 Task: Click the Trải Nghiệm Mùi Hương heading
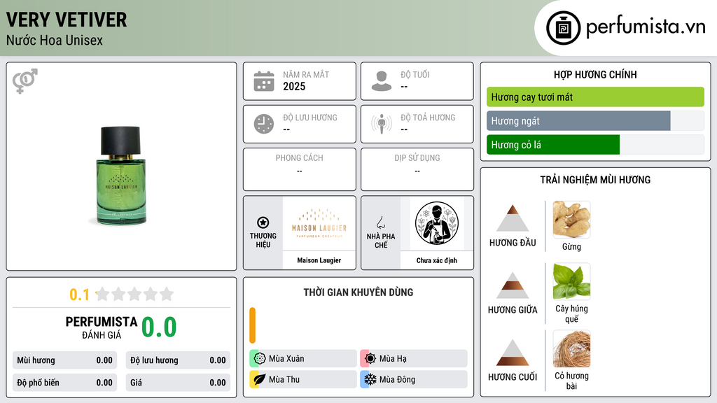point(595,180)
